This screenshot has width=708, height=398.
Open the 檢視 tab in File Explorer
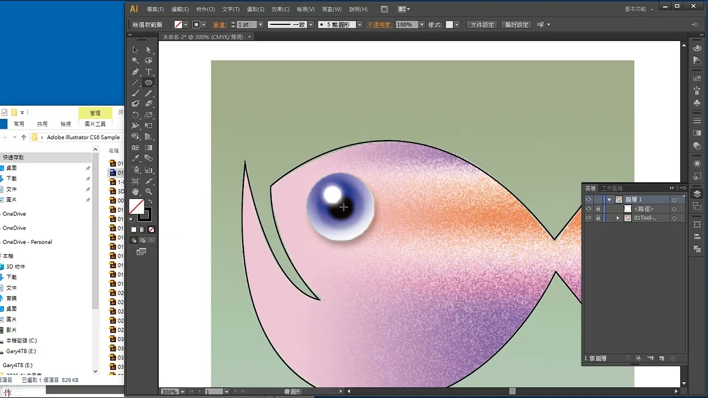pos(65,124)
